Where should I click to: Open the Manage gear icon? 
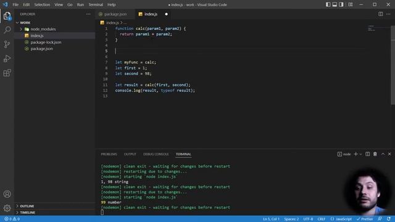(7, 208)
